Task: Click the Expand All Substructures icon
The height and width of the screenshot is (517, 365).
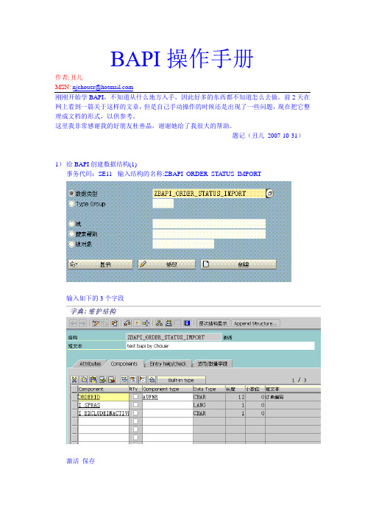Action: pos(124,380)
